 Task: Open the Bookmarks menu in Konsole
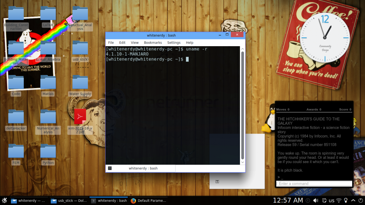(153, 43)
